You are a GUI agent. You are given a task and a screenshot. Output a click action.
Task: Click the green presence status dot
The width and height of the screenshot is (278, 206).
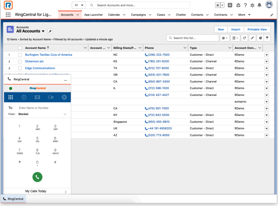10,88
